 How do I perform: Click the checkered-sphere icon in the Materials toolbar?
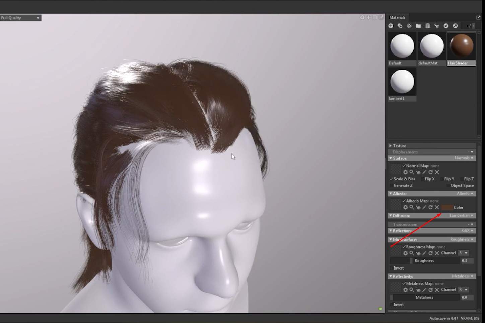coord(409,26)
